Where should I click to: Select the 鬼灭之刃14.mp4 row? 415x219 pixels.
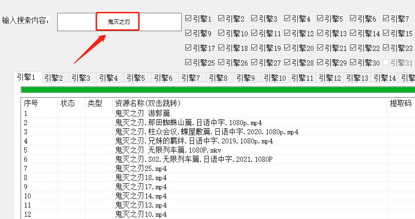click(218, 196)
